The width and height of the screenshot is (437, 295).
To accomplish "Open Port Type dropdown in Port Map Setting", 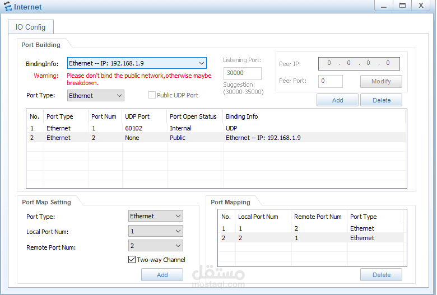I will [x=156, y=216].
